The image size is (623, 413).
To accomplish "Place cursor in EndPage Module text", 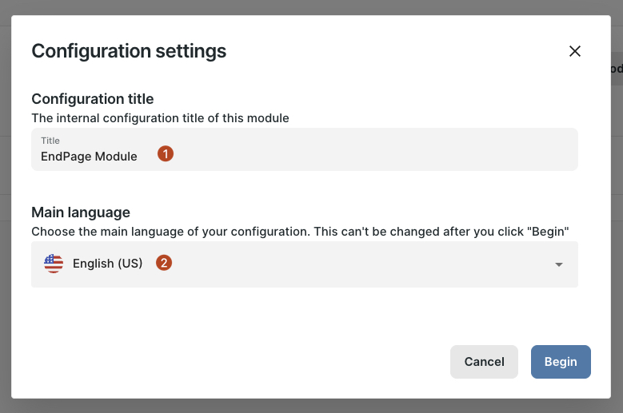I will pos(89,157).
